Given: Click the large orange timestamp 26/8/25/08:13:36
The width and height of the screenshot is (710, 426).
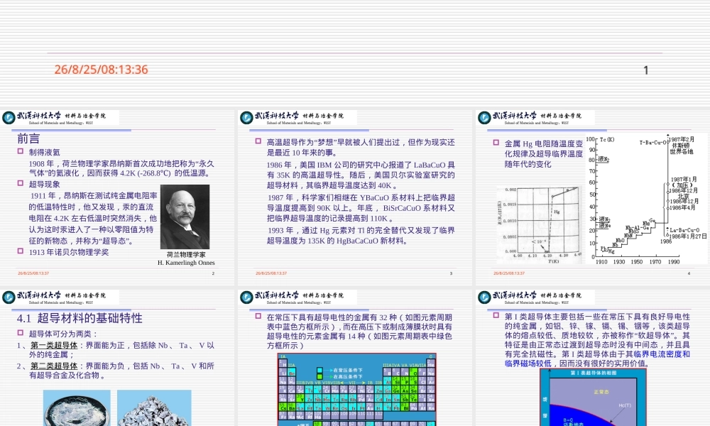Looking at the screenshot, I should [x=101, y=70].
